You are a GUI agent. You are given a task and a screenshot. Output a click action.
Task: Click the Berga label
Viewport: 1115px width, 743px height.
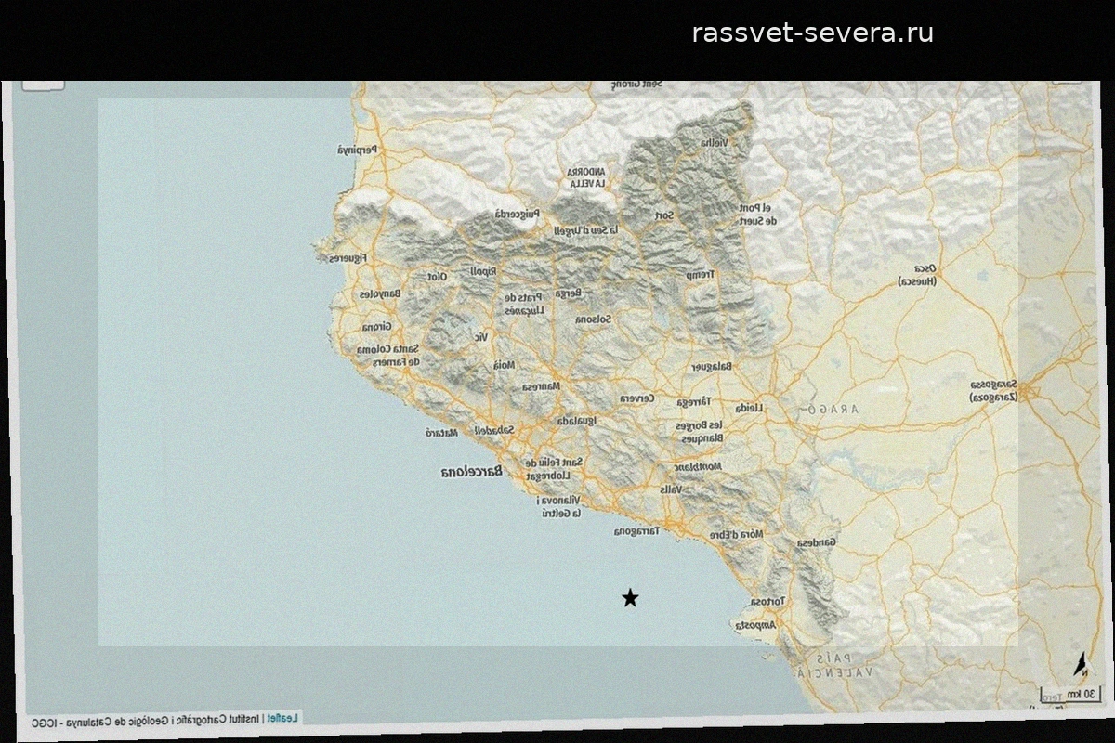point(568,292)
